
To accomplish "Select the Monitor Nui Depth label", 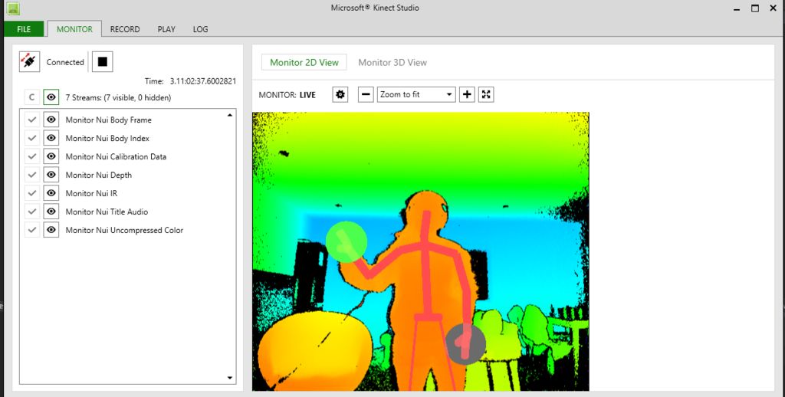I will click(x=99, y=175).
